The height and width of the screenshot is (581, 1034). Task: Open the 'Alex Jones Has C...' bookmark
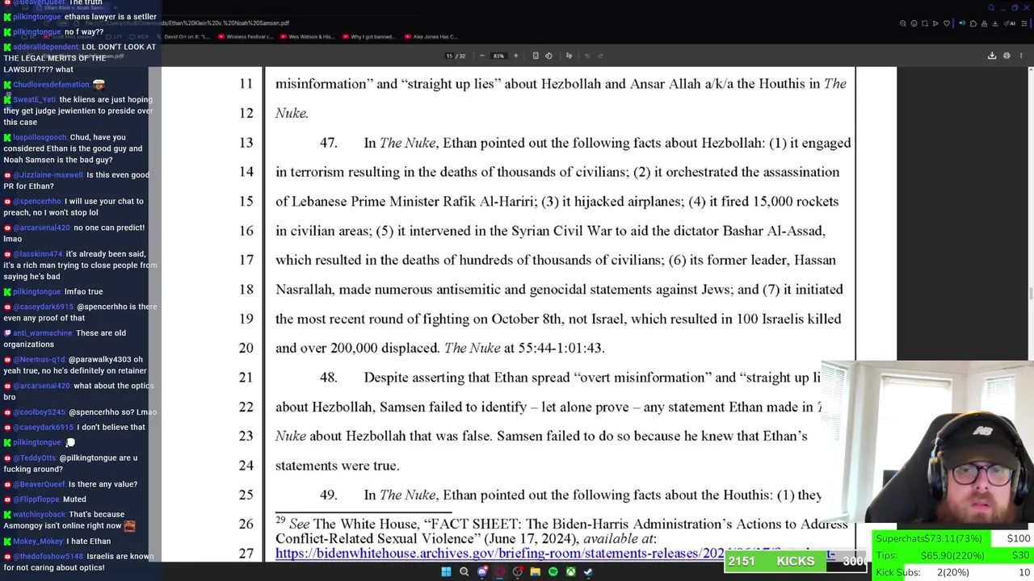click(431, 36)
